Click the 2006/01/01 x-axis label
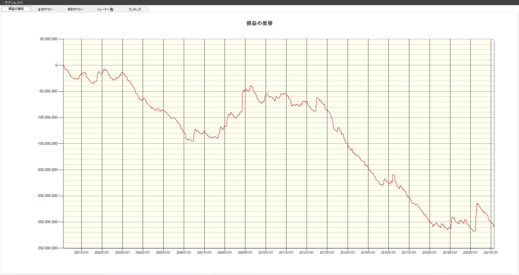The width and height of the screenshot is (519, 275). 183,253
